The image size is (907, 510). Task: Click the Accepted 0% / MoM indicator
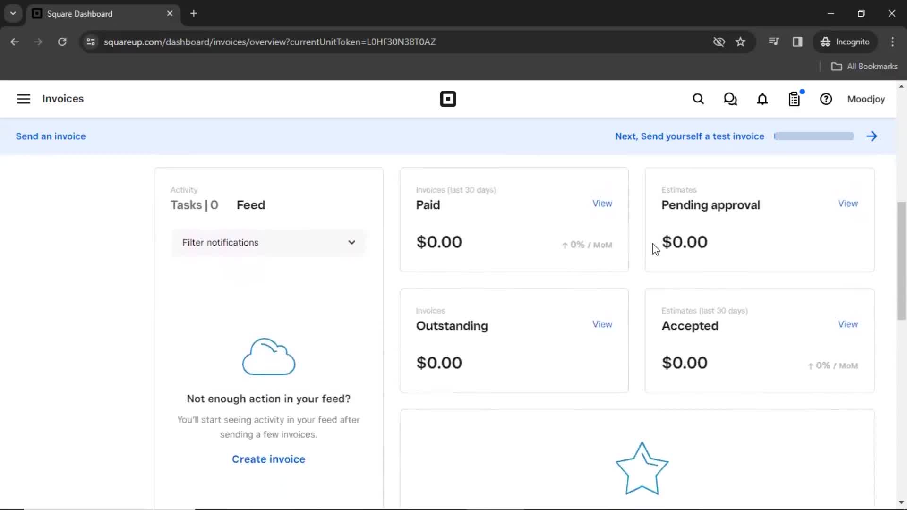[833, 365]
